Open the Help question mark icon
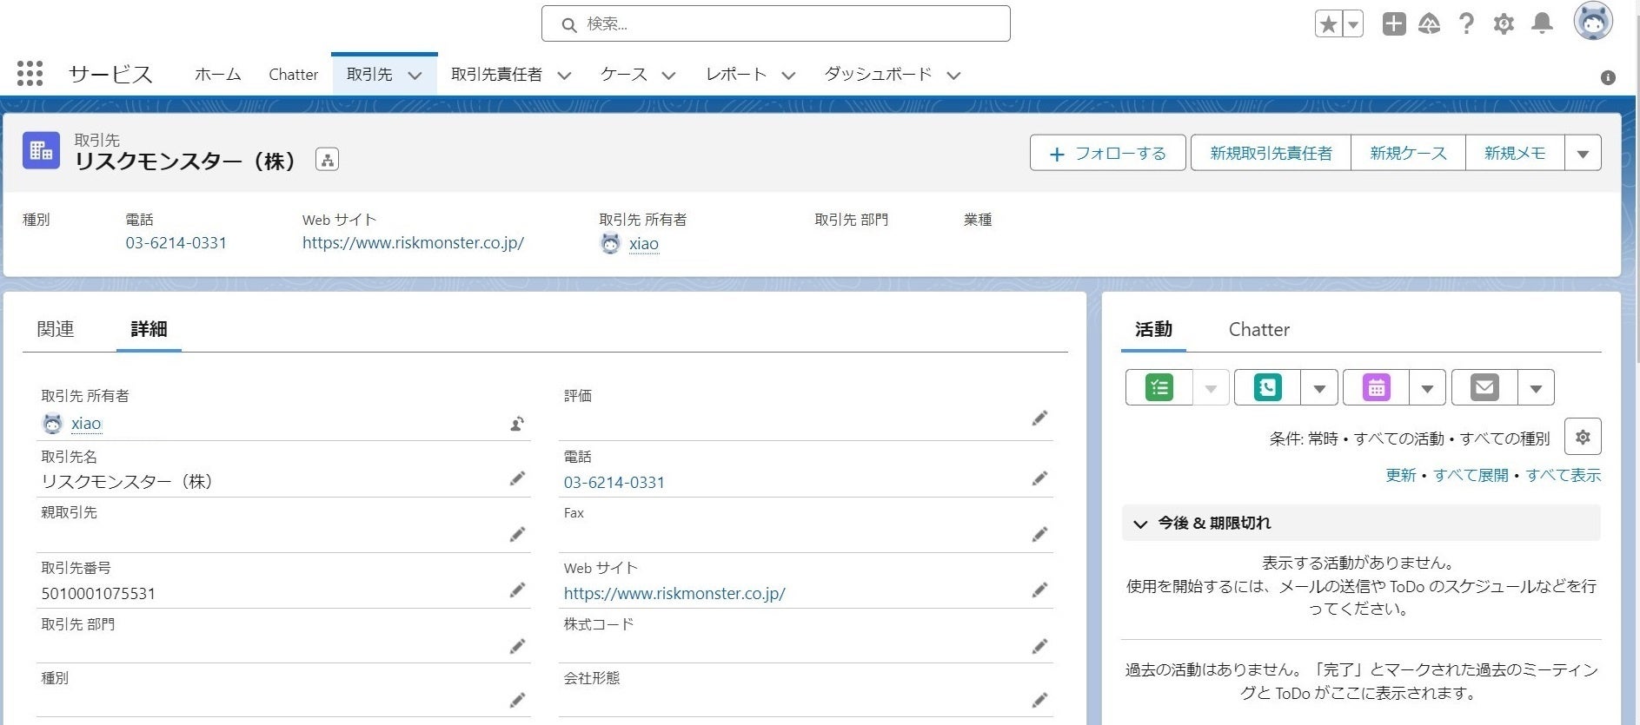1640x725 pixels. click(1467, 24)
